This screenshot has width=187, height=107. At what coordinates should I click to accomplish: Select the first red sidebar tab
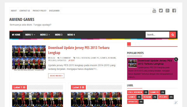coord(129,44)
